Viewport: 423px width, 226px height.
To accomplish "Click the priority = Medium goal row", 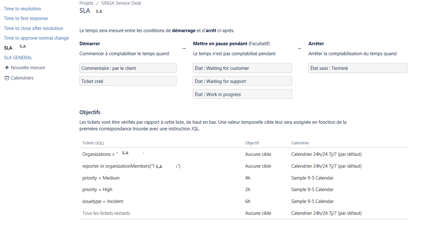I will [243, 178].
